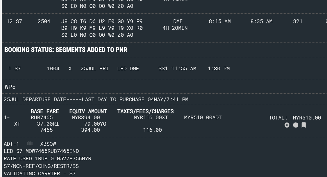Bookmark the MYR510.00 fare quote
327x177 pixels.
tap(304, 125)
